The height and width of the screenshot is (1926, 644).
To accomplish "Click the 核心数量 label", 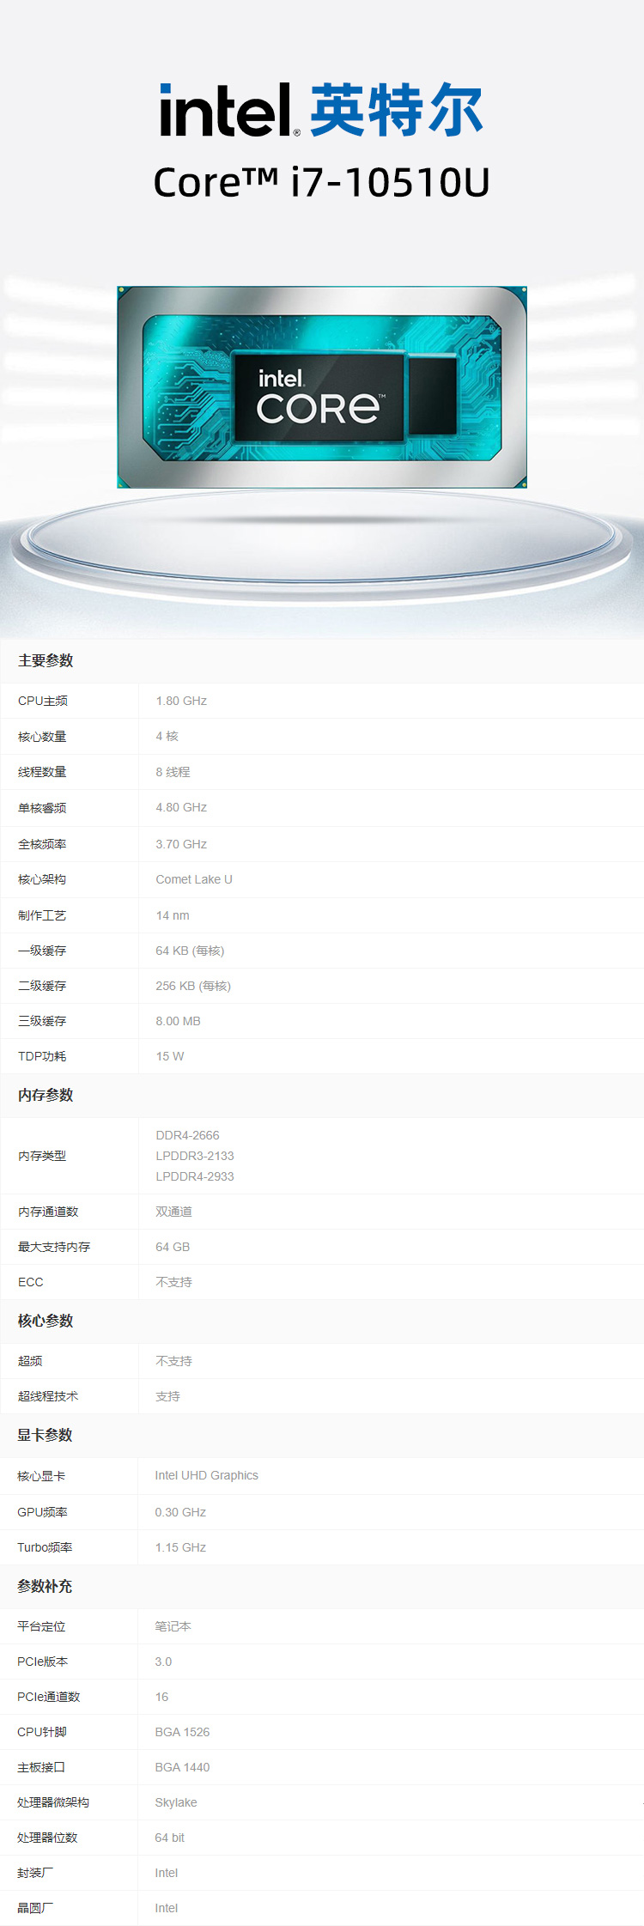I will [42, 736].
